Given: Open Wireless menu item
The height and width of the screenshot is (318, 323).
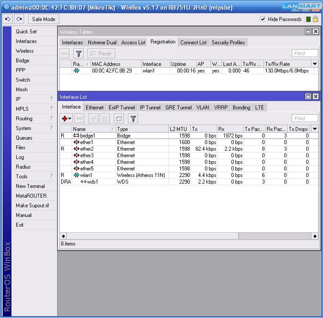Looking at the screenshot, I should pos(34,51).
